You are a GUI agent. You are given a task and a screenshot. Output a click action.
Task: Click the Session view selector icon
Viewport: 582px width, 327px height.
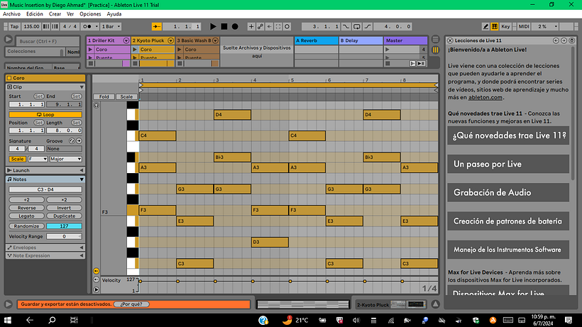(435, 50)
